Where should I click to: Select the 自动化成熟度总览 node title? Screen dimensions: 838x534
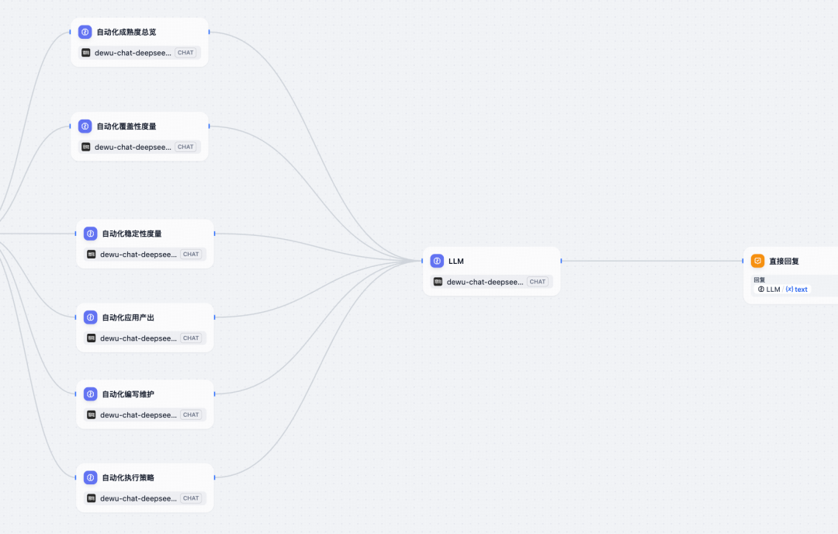[126, 32]
